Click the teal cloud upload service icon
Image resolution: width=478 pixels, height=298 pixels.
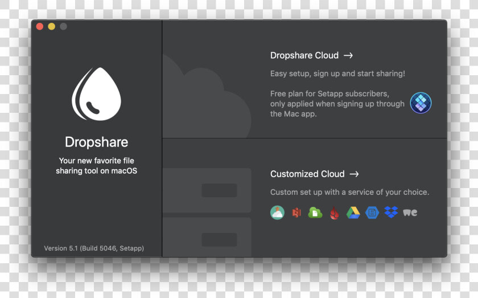tap(277, 213)
